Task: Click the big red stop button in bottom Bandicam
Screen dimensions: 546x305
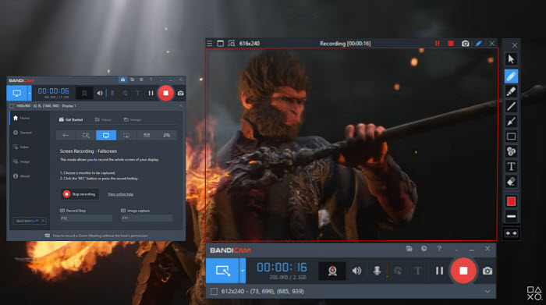Action: click(463, 271)
